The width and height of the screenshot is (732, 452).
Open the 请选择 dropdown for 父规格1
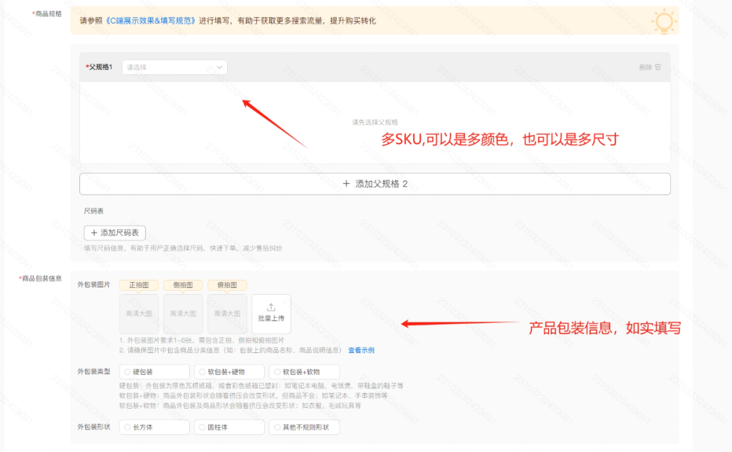(x=174, y=67)
